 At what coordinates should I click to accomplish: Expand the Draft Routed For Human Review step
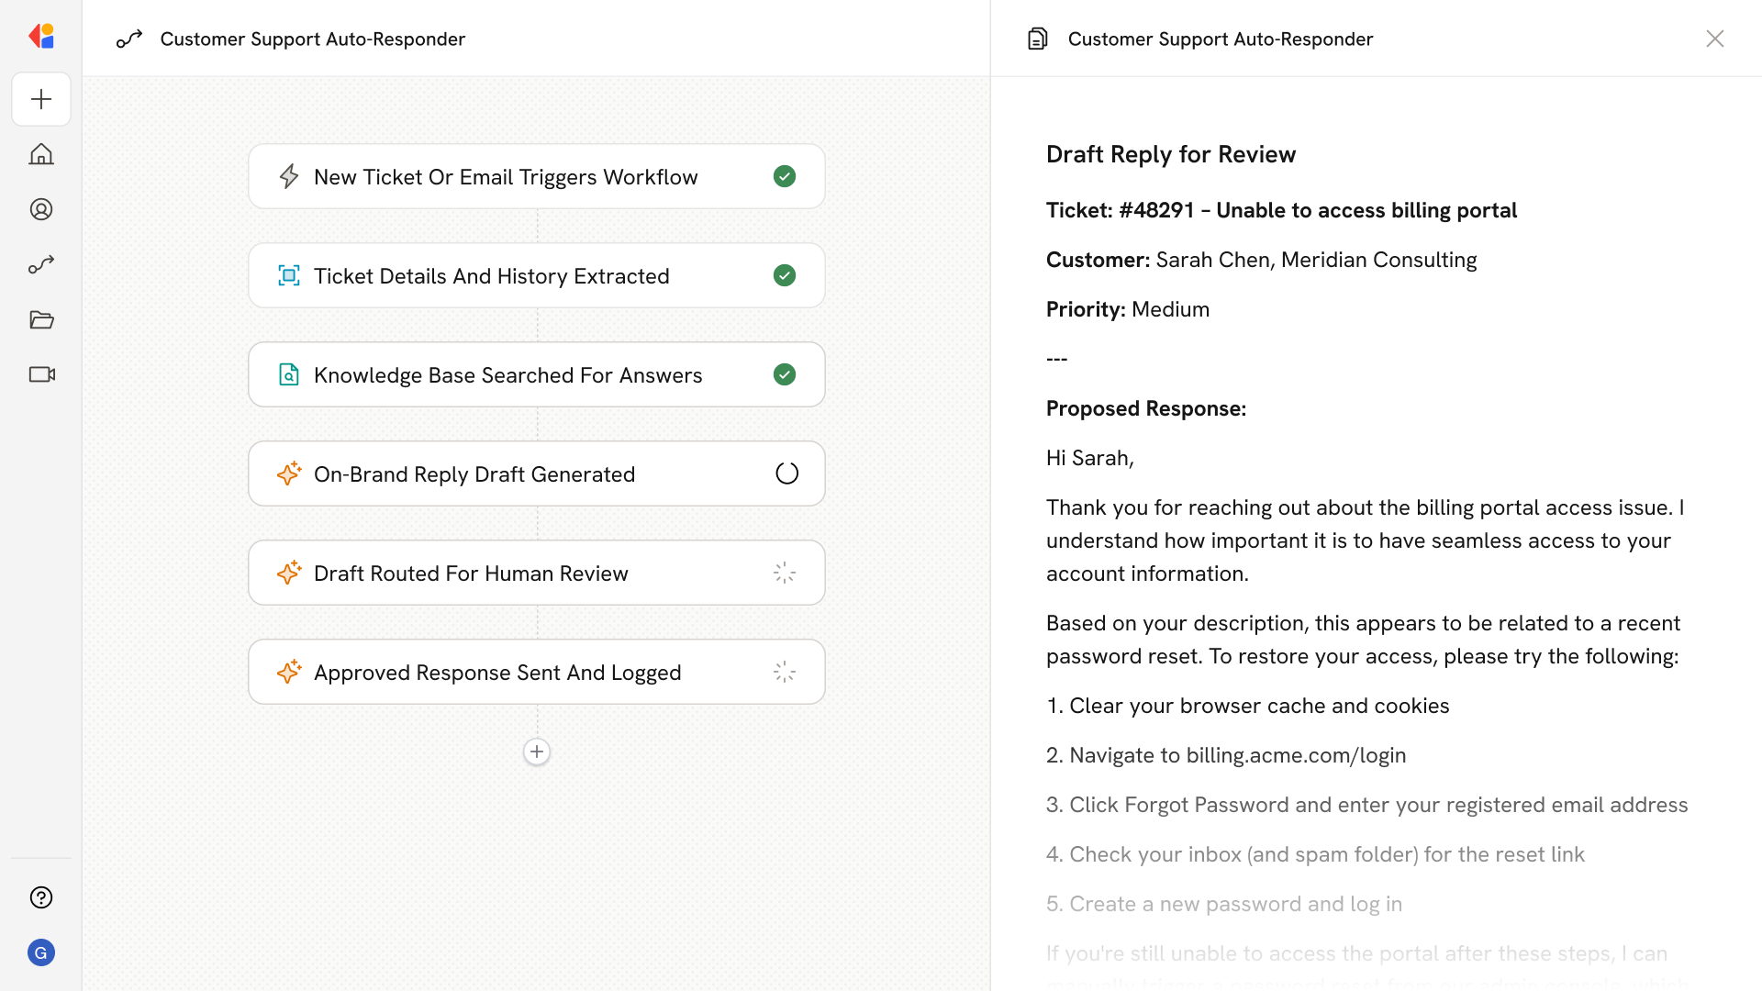tap(536, 572)
